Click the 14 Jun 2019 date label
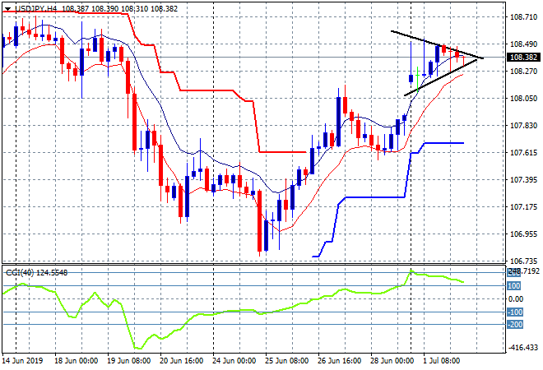Screen dimensions: 543x370 tap(22, 361)
